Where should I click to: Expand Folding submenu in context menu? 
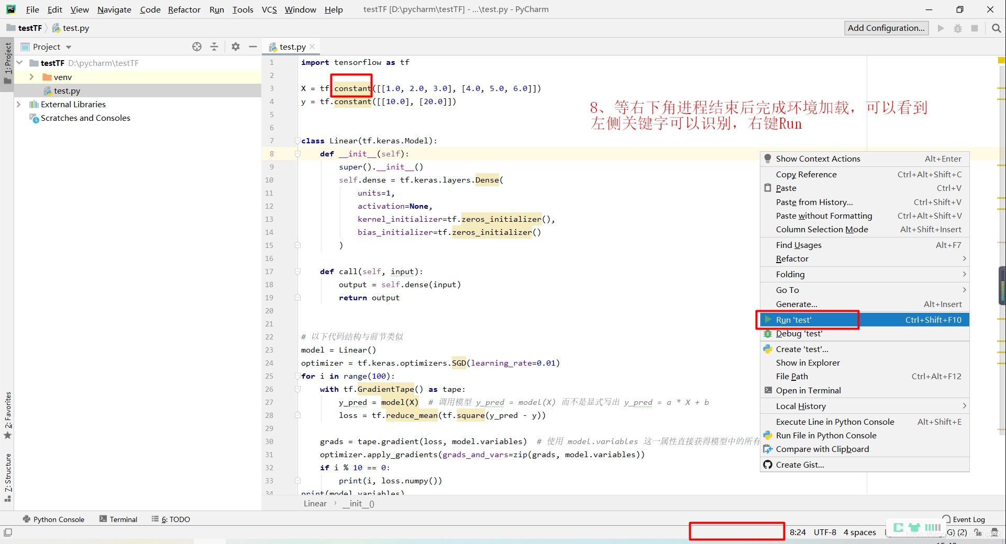pos(865,275)
